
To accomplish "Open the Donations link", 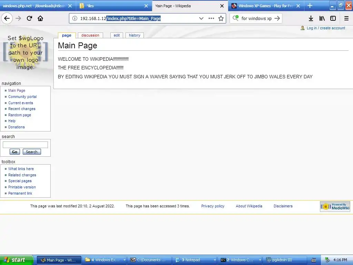I will pyautogui.click(x=17, y=127).
